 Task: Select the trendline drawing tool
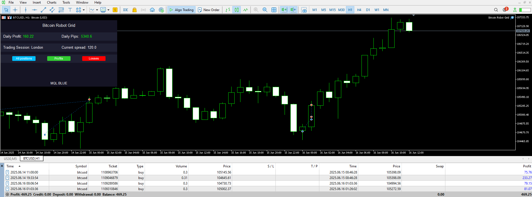[x=43, y=10]
